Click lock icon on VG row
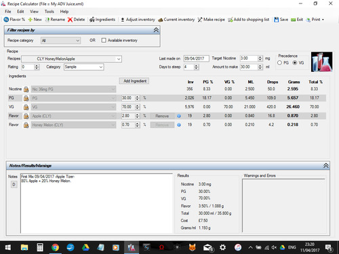Screen dimensions: 339x254 [x=26, y=107]
